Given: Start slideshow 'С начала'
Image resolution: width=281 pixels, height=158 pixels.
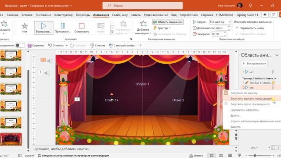Looking at the screenshot, I should [97, 46].
